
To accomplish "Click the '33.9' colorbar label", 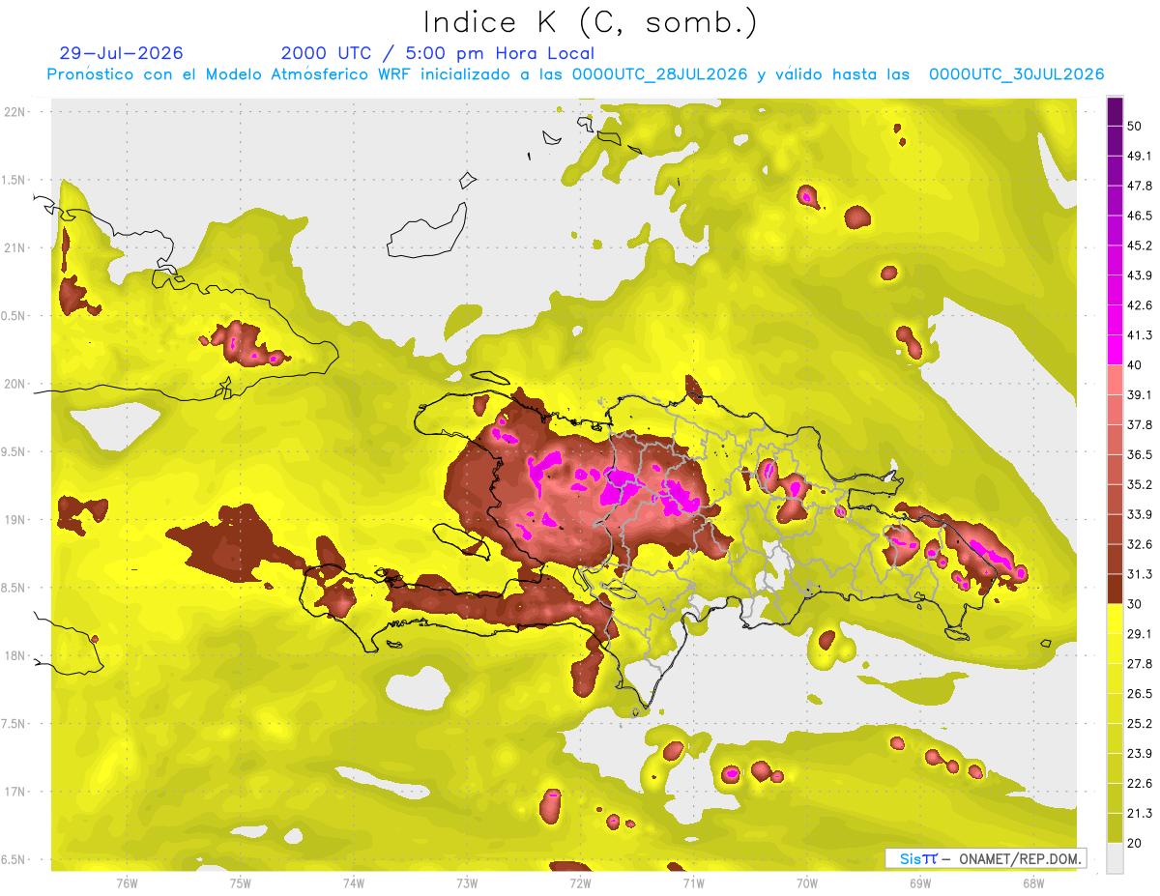I will coord(1140,514).
